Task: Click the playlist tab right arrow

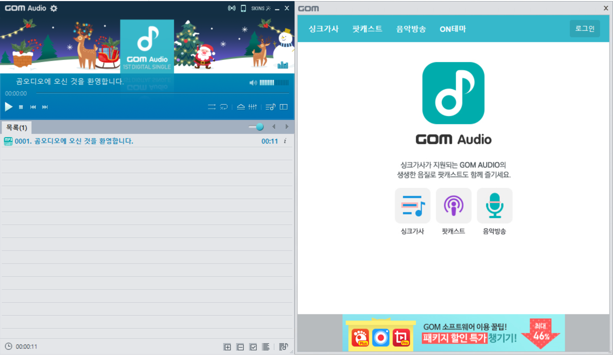Action: pyautogui.click(x=287, y=127)
